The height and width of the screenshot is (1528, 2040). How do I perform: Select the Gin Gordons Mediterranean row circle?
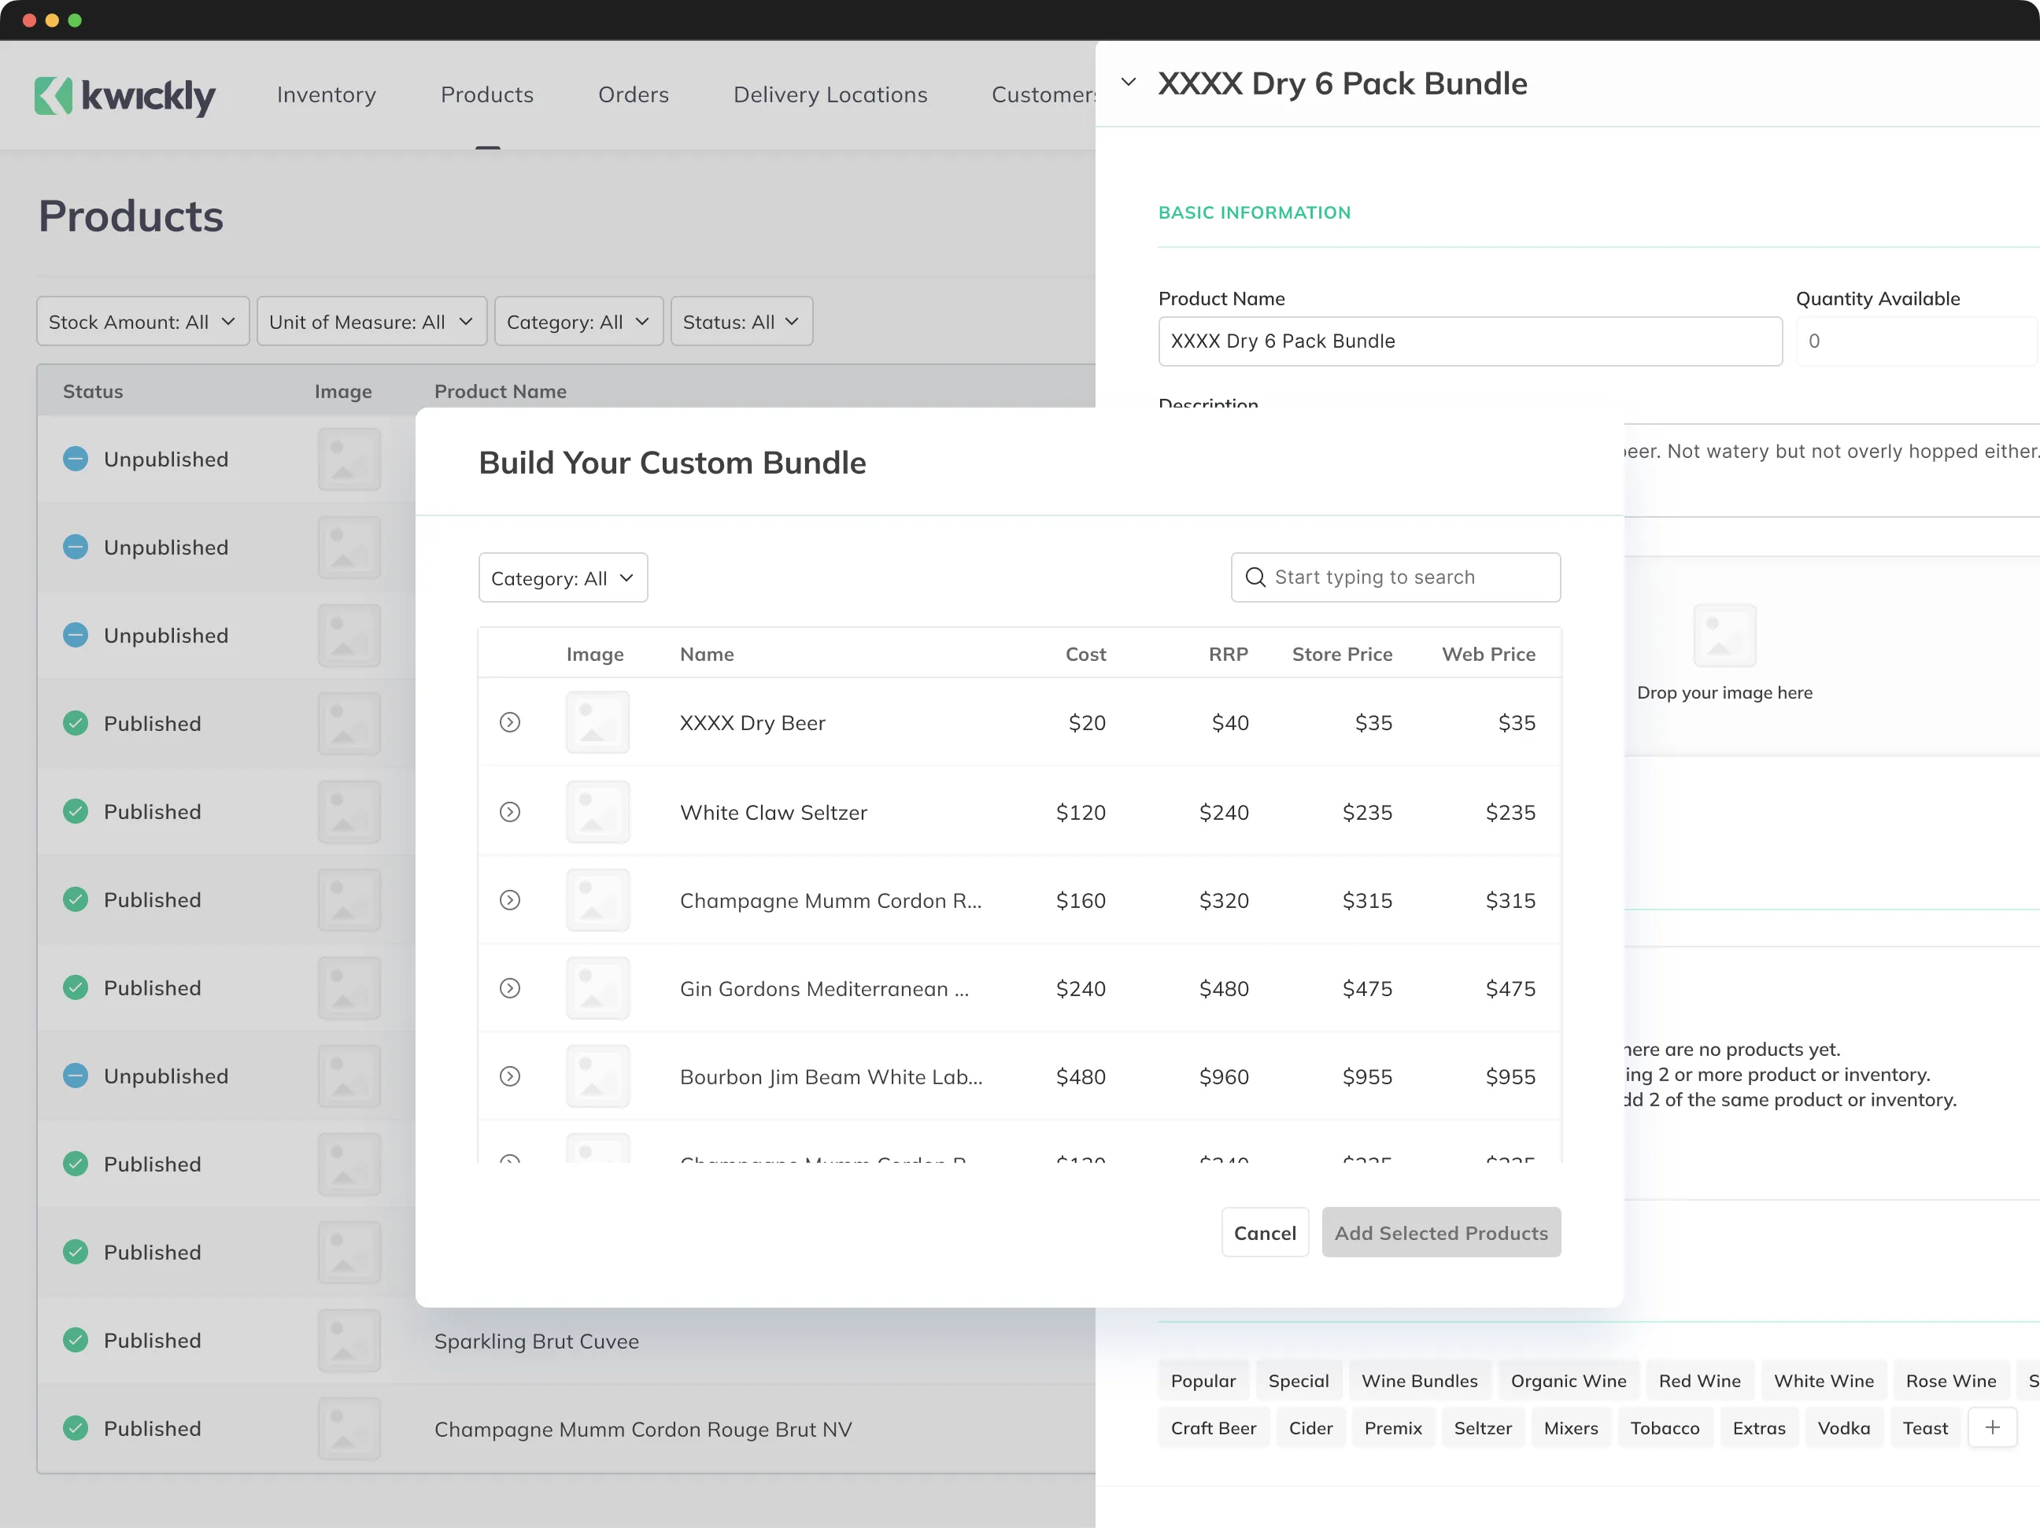pos(510,988)
